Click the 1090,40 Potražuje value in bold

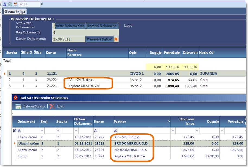click(x=172, y=86)
